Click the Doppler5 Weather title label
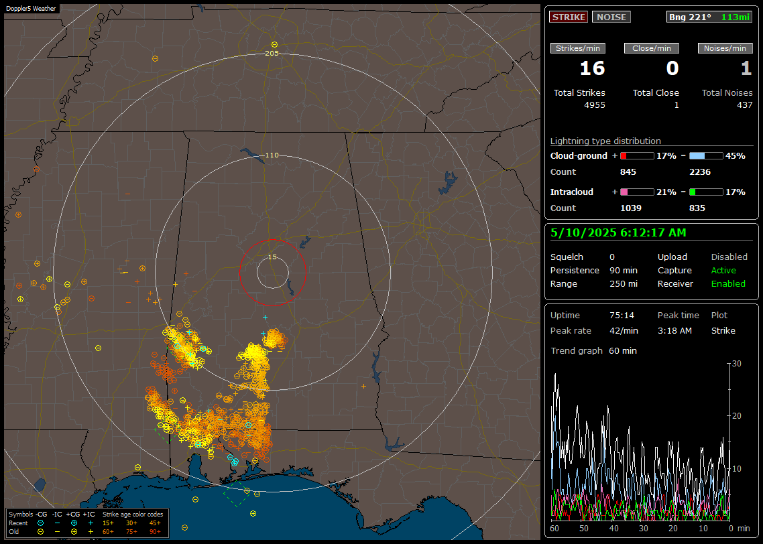The image size is (763, 544). pos(31,8)
